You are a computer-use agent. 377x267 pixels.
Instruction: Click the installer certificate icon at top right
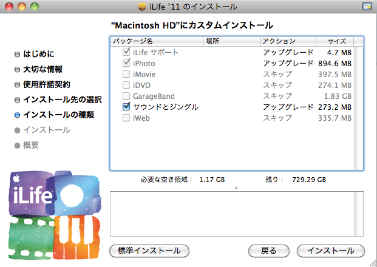[x=367, y=7]
